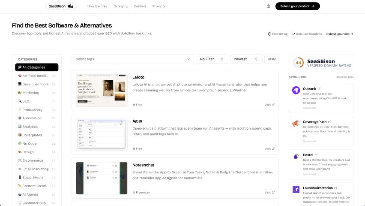Screen dimensions: 365x206
Task: Click Visit link on Agyn card
Action: [x=269, y=148]
